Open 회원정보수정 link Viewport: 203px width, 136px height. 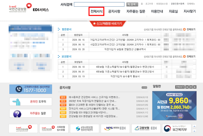click(x=162, y=4)
